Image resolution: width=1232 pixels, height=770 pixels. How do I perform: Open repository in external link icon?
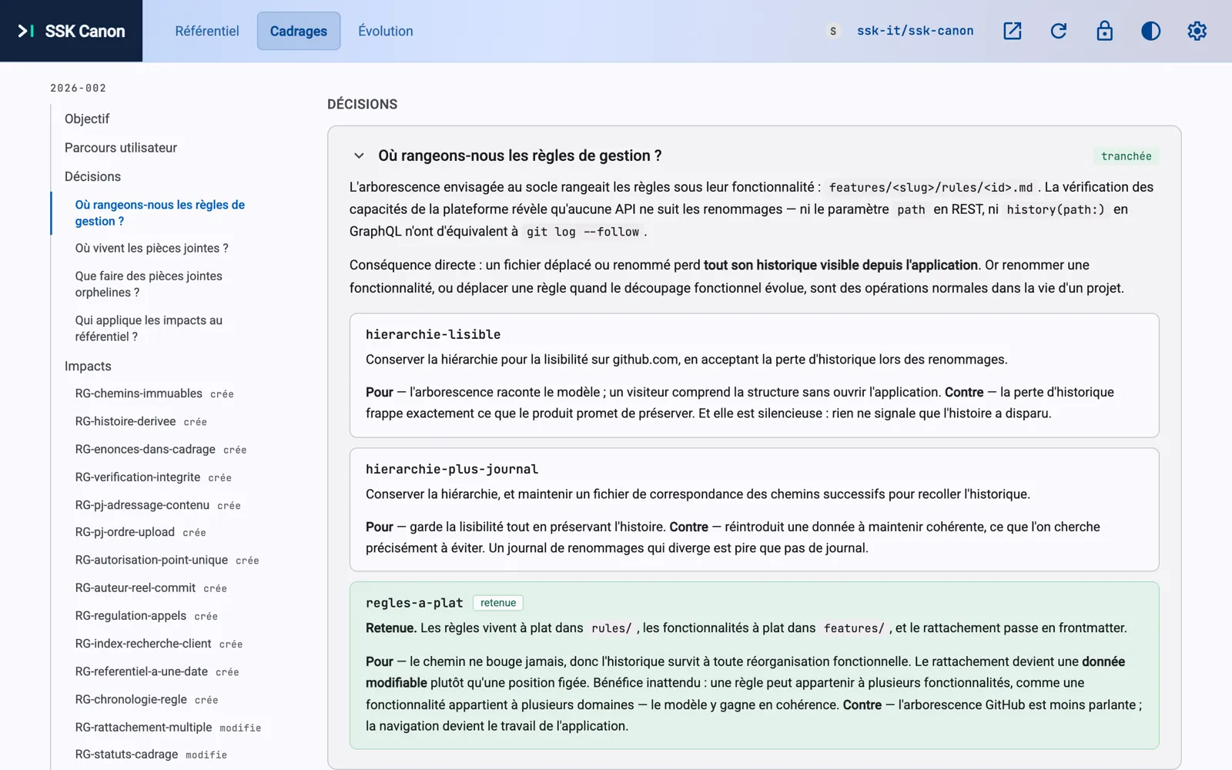click(x=1012, y=31)
